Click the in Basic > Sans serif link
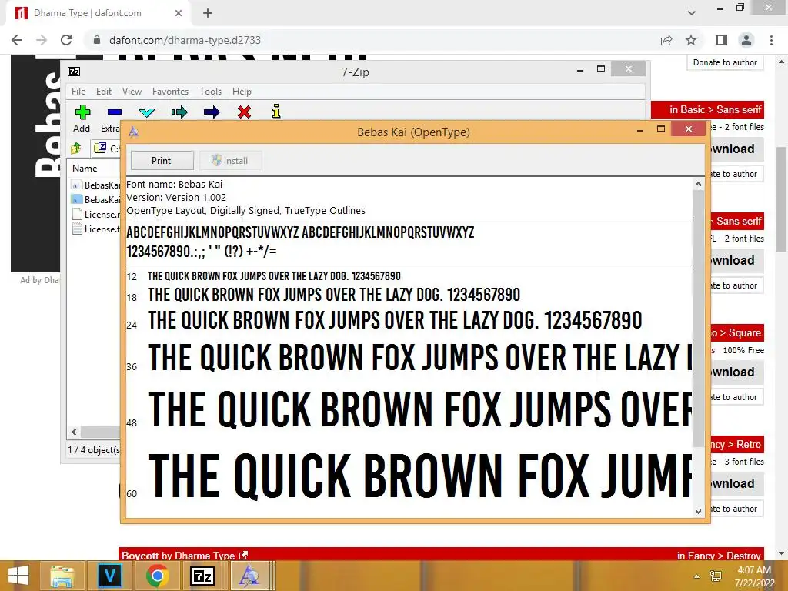The width and height of the screenshot is (788, 591). point(715,109)
